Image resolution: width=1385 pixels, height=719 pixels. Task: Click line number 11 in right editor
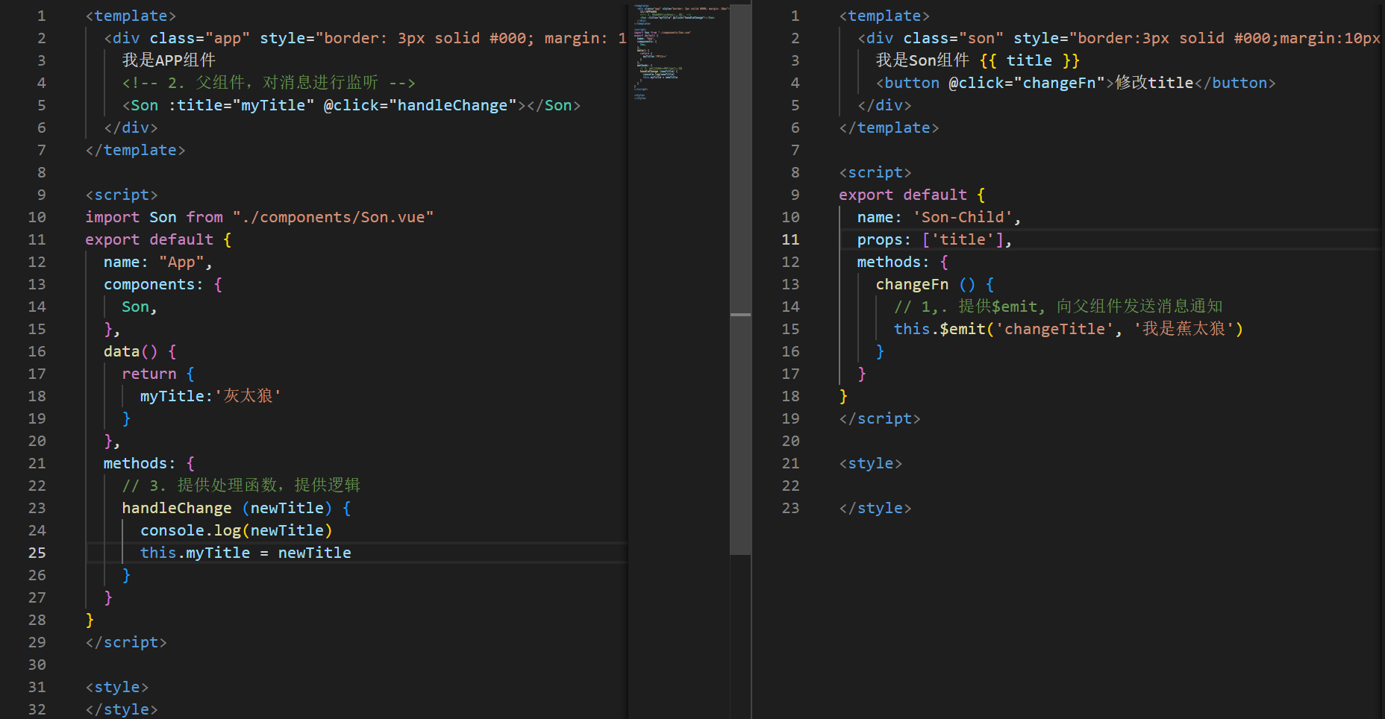click(790, 239)
